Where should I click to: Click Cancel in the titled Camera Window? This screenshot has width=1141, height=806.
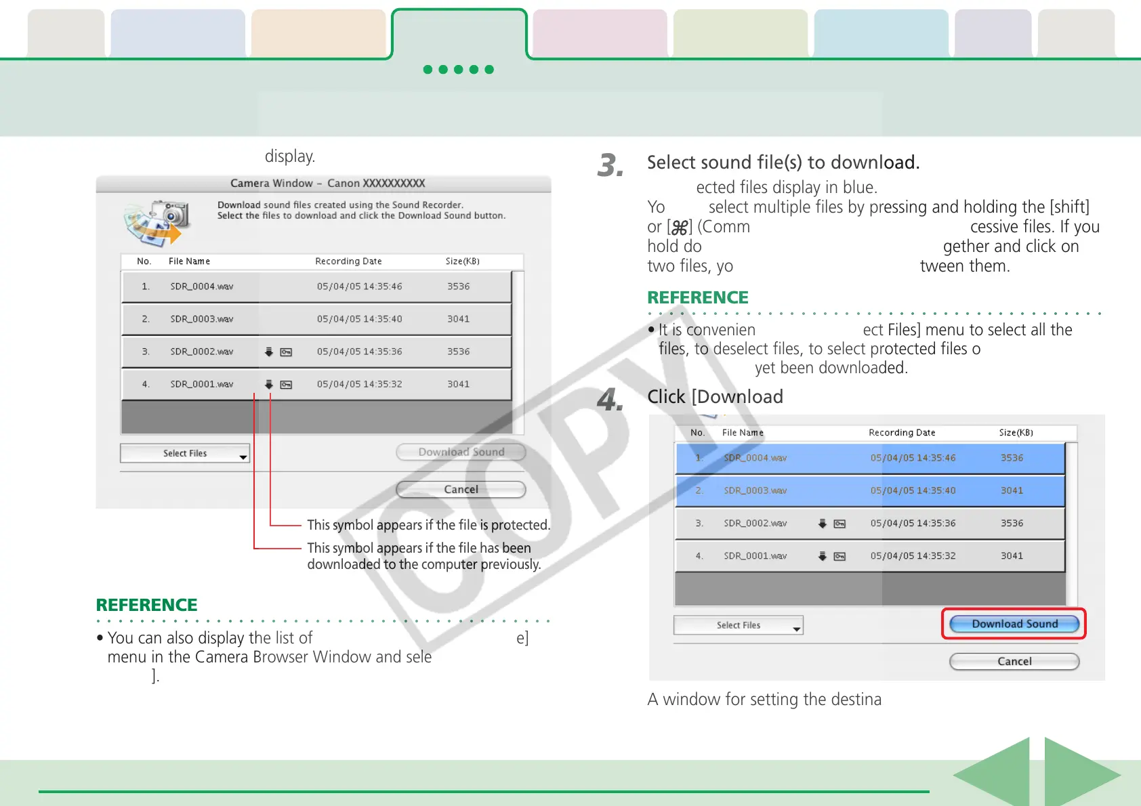pos(461,489)
